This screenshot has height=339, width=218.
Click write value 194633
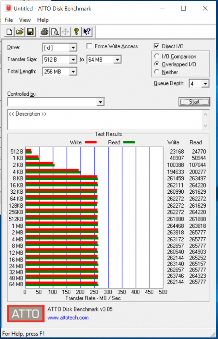tap(175, 172)
